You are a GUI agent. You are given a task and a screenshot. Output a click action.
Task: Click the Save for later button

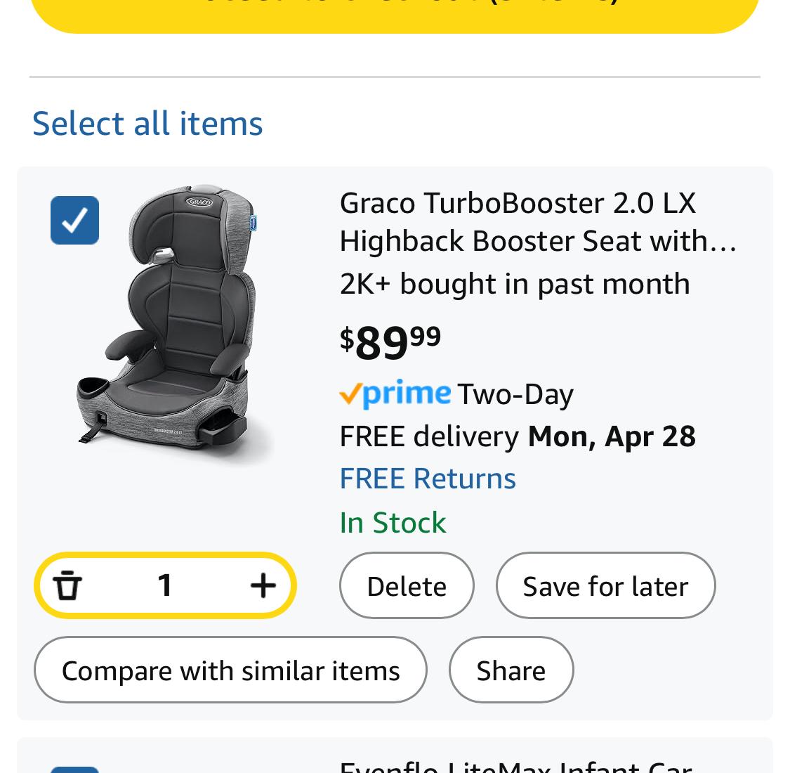point(605,586)
